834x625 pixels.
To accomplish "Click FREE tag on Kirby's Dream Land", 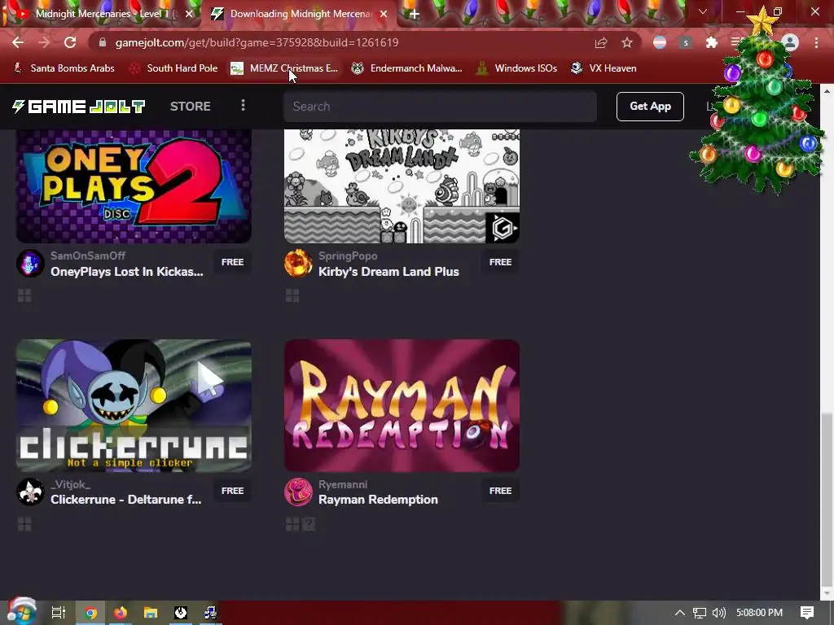I will 501,262.
